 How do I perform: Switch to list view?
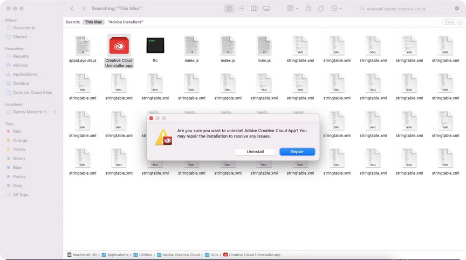point(241,9)
